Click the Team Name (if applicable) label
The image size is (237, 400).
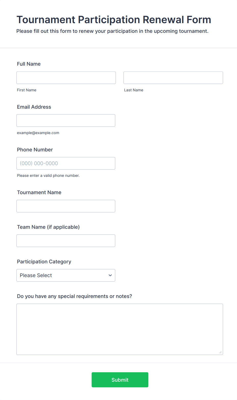[x=48, y=227]
